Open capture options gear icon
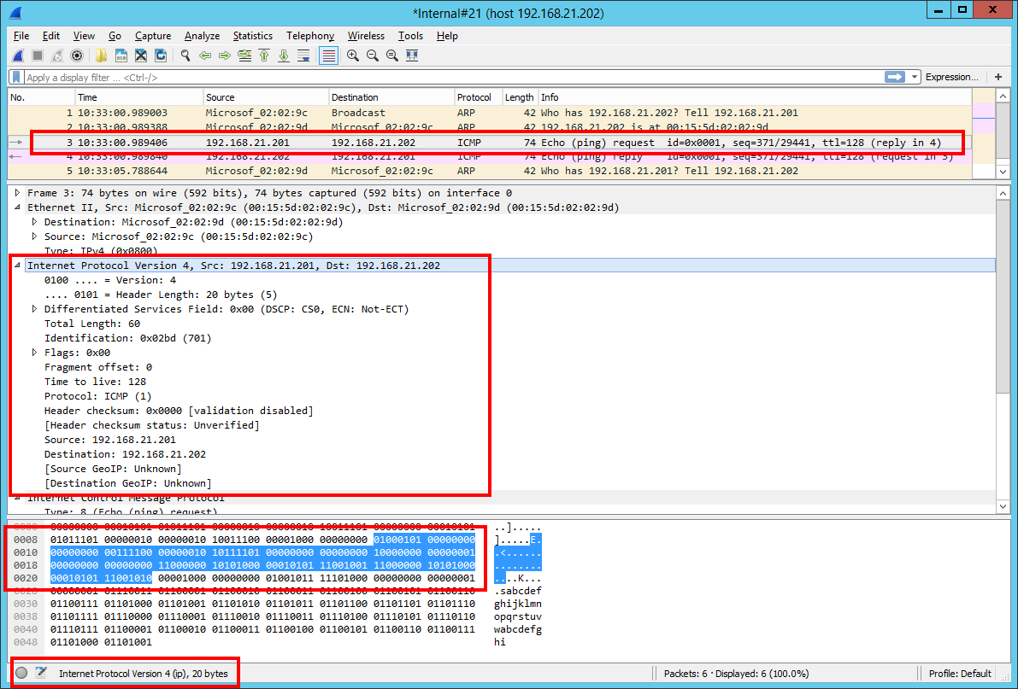 [x=77, y=55]
